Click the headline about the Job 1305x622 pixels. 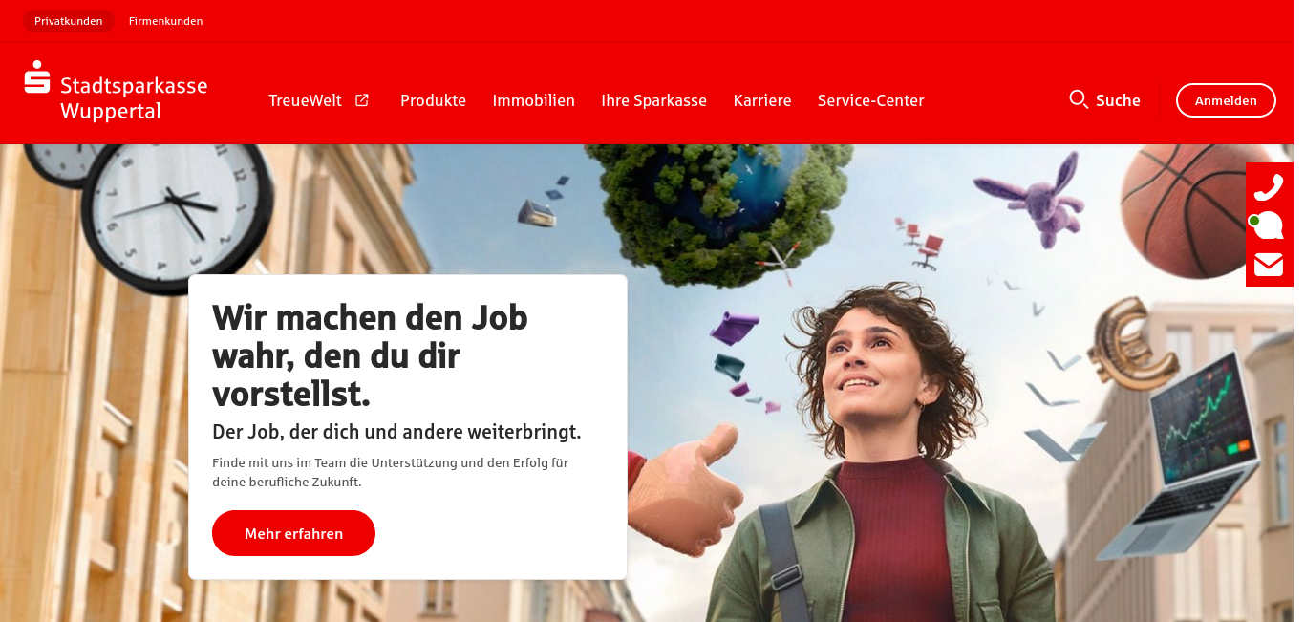[x=370, y=355]
